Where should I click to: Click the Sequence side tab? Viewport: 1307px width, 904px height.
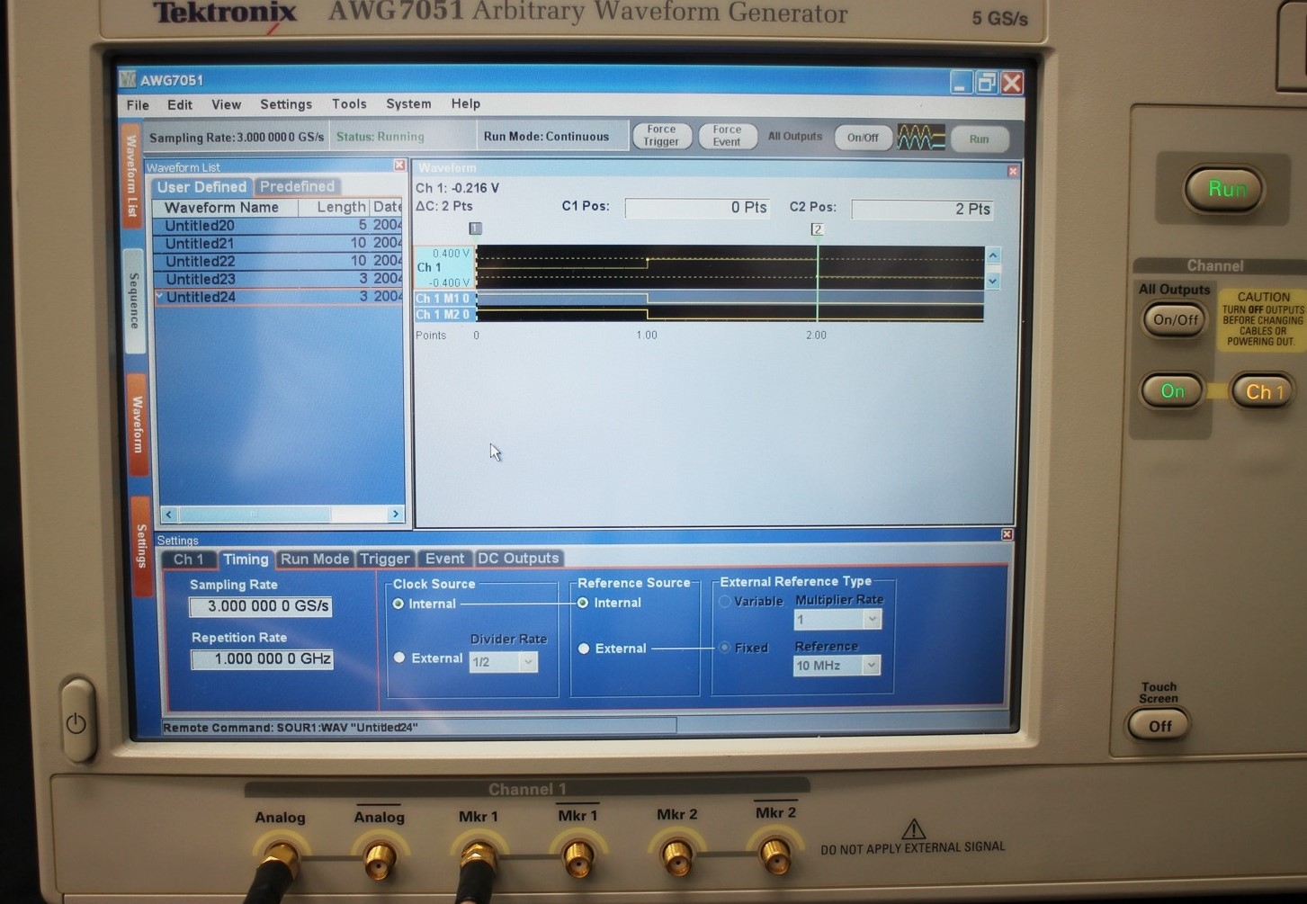point(134,300)
